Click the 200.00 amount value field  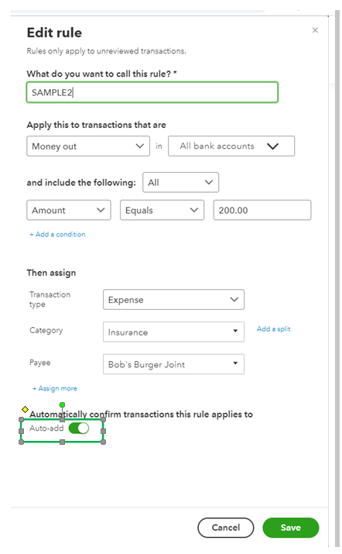pyautogui.click(x=262, y=210)
